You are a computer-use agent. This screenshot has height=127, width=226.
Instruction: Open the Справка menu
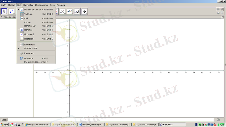[x=61, y=5]
